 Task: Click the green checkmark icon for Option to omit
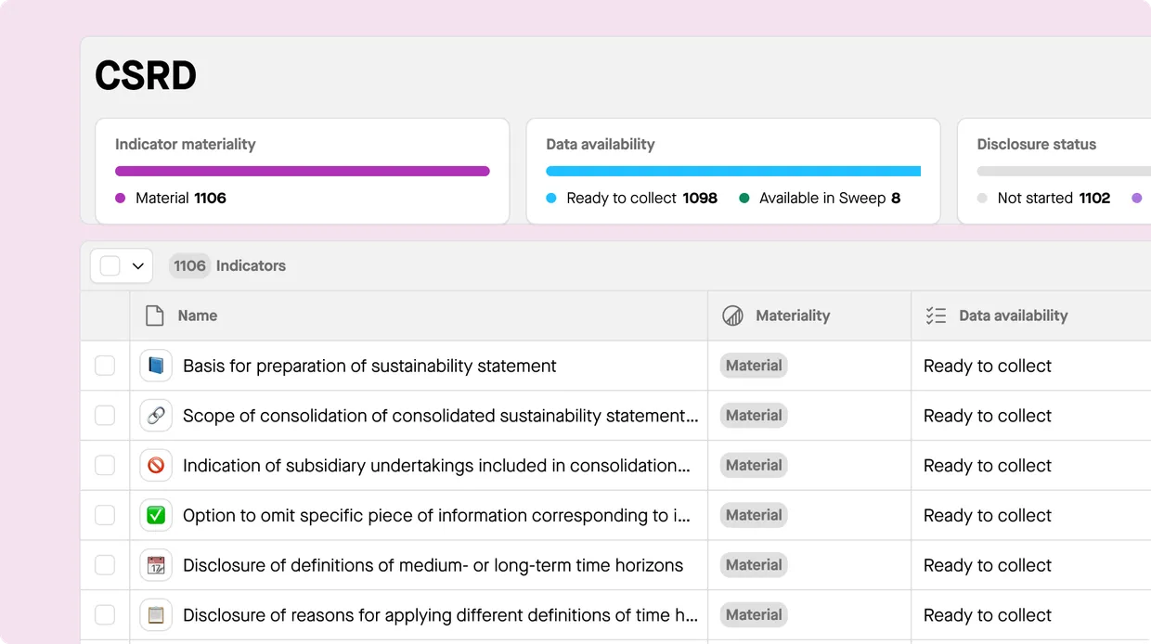coord(156,515)
